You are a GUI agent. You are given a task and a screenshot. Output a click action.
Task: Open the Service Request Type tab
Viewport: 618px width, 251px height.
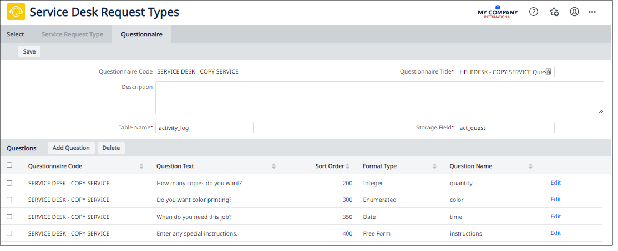[x=72, y=34]
